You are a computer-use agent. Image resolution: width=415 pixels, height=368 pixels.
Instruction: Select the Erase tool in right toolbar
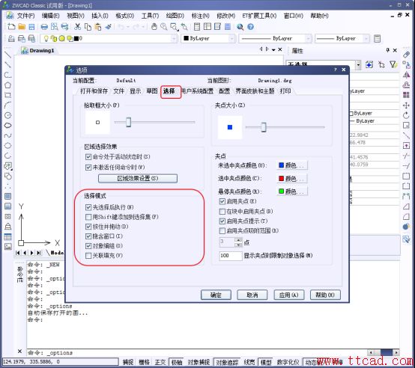[406, 55]
